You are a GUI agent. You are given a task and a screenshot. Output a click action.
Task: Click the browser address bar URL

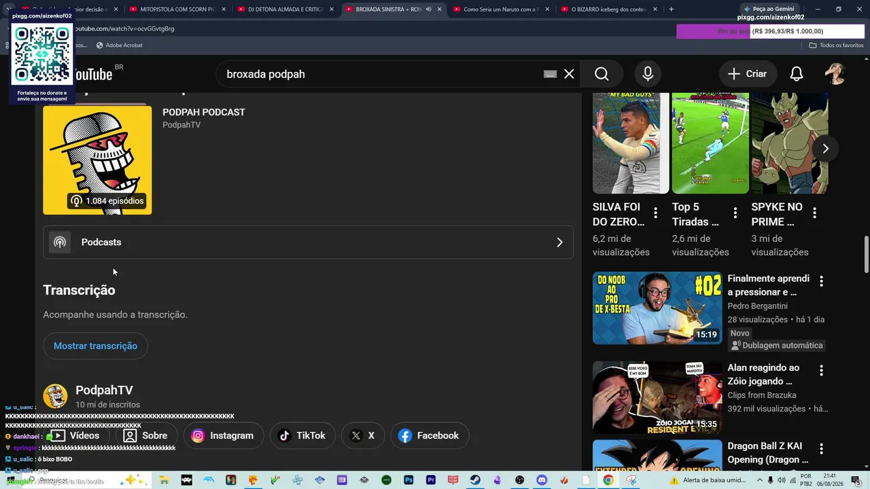tap(124, 29)
